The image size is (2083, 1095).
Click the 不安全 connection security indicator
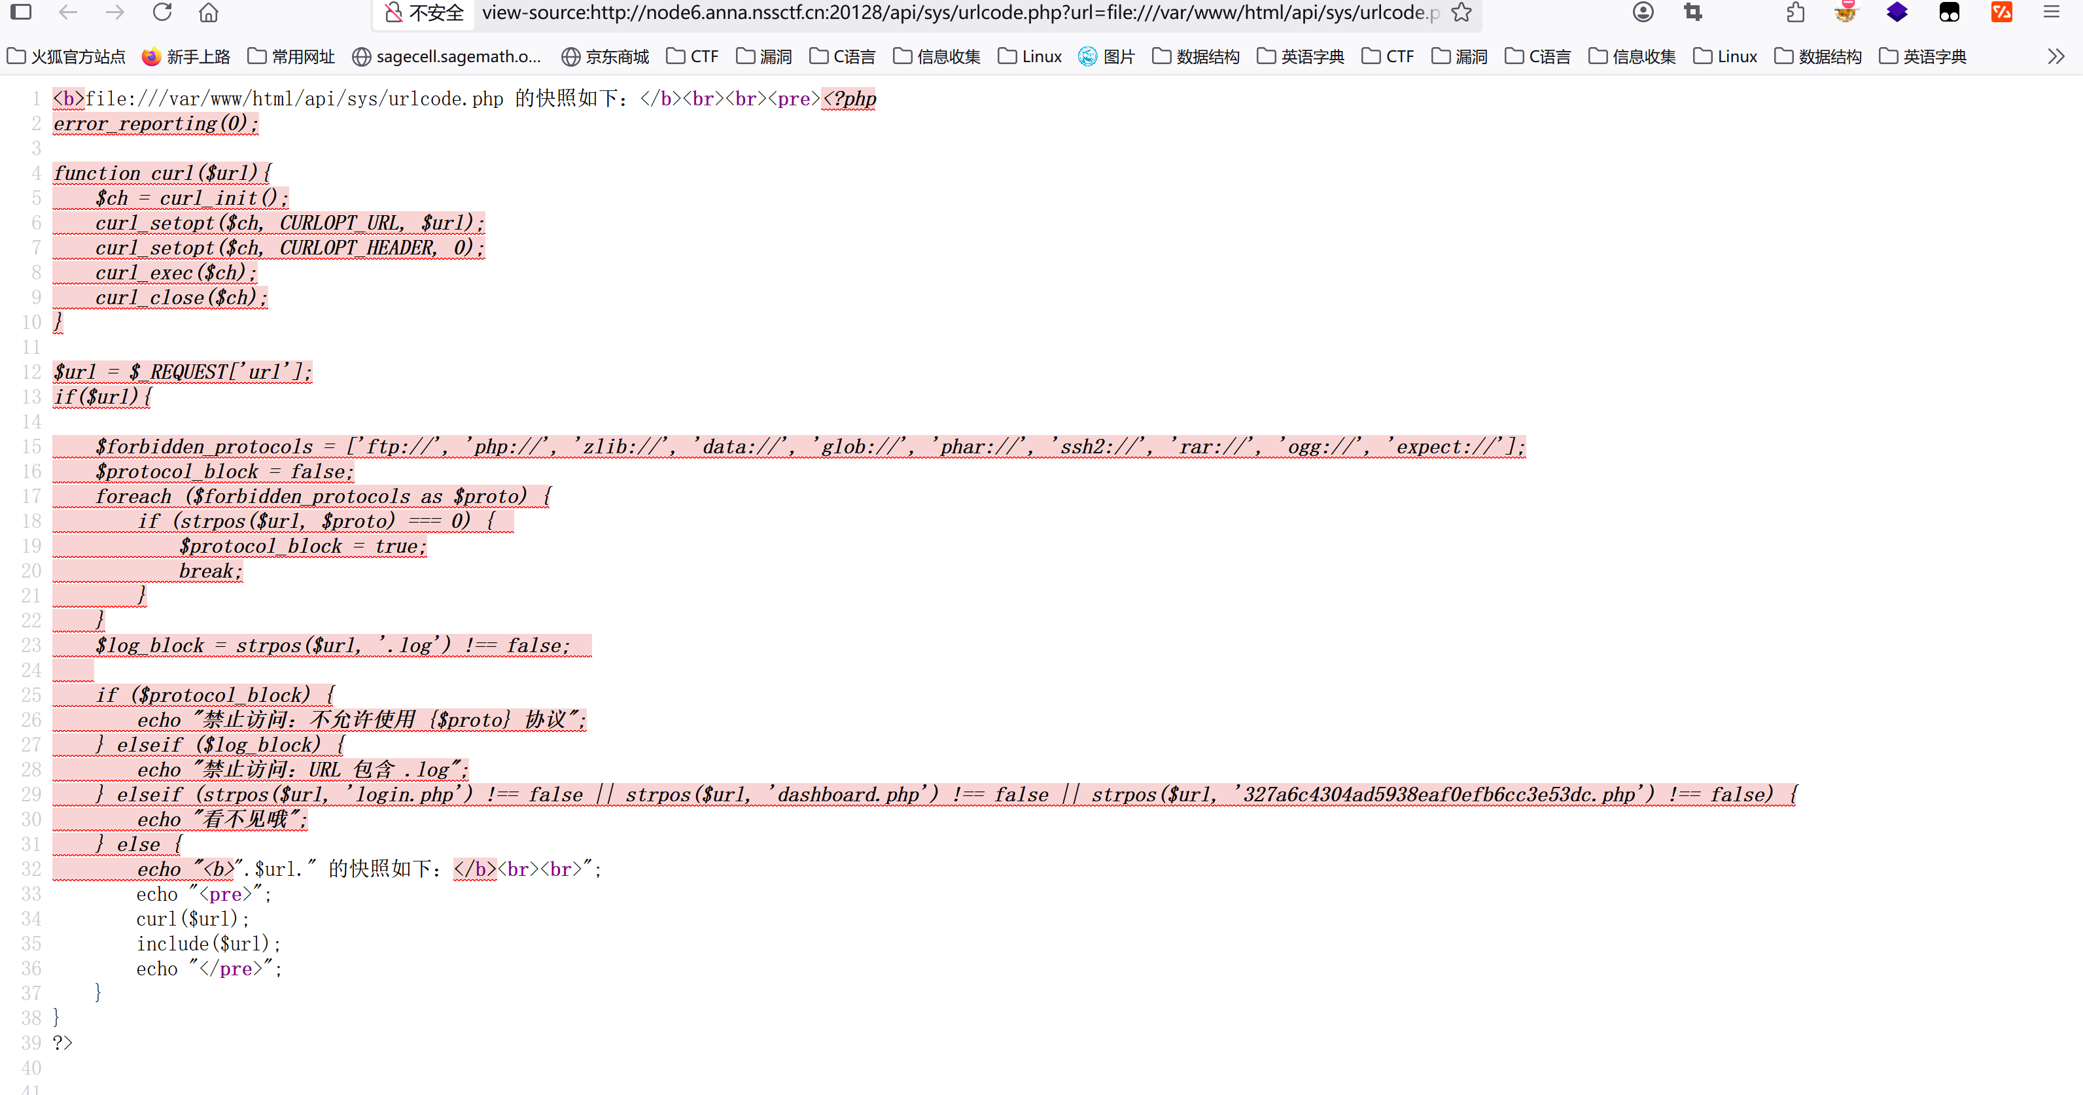point(425,12)
